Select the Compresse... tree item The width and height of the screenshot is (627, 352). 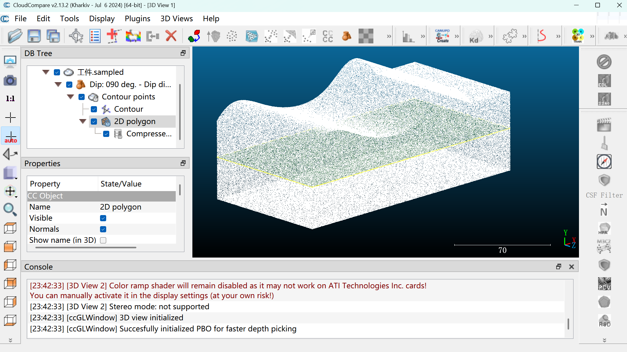point(149,134)
